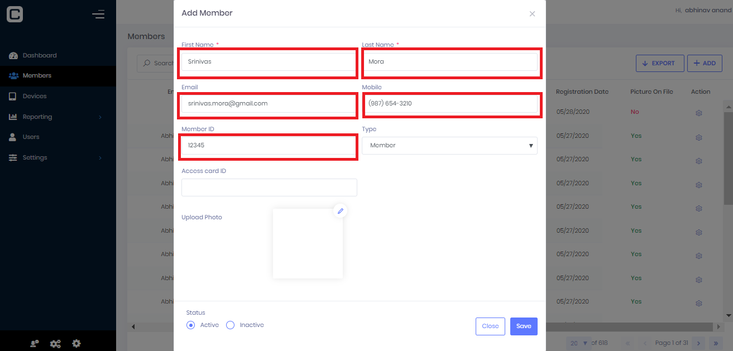
Task: Click the pencil icon to edit photo
Action: (340, 211)
